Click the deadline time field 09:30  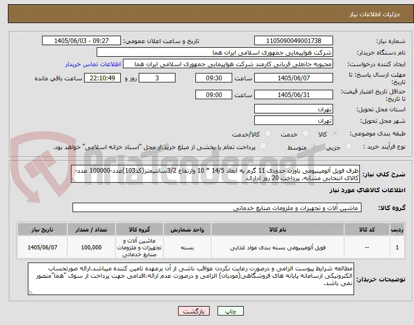point(214,78)
